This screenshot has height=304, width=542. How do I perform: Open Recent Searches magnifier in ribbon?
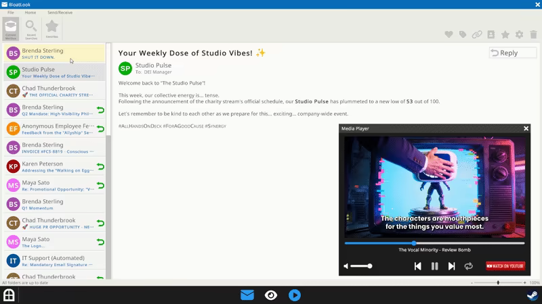(31, 29)
